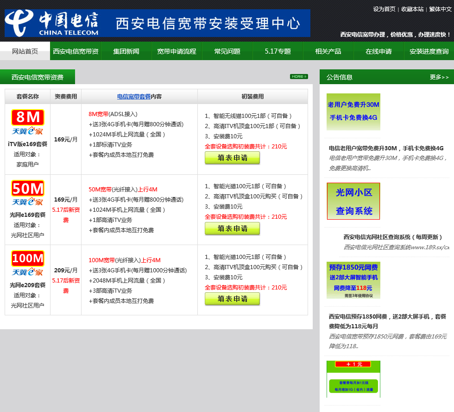The width and height of the screenshot is (454, 412).
Task: Open the 西安电信宽带资 menu item
Action: pyautogui.click(x=76, y=51)
